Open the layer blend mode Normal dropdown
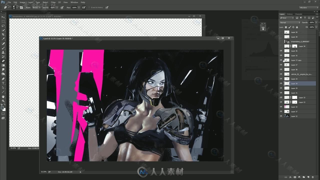 pos(290,22)
